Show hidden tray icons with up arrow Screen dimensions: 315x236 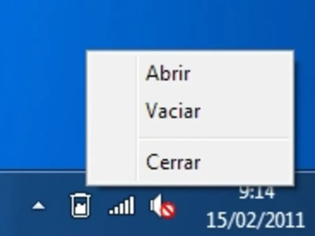click(x=39, y=206)
